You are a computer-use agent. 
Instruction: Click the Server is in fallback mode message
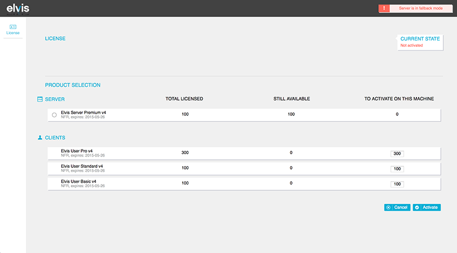(x=420, y=9)
